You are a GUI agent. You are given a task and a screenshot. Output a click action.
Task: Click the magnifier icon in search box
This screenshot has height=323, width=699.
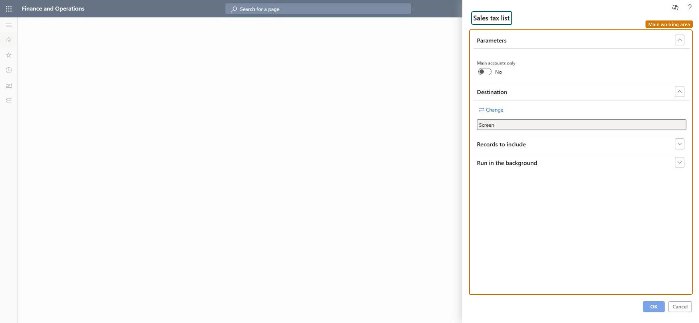pyautogui.click(x=234, y=9)
